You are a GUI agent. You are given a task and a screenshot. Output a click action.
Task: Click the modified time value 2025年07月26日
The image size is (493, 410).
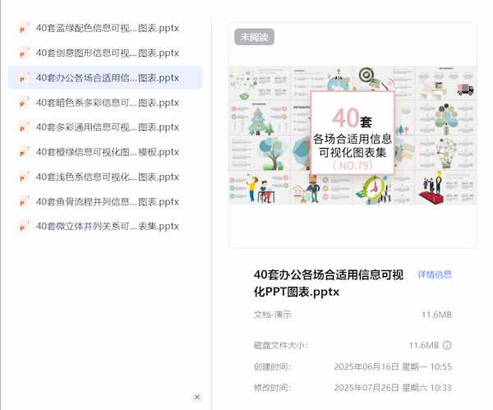[x=393, y=388]
